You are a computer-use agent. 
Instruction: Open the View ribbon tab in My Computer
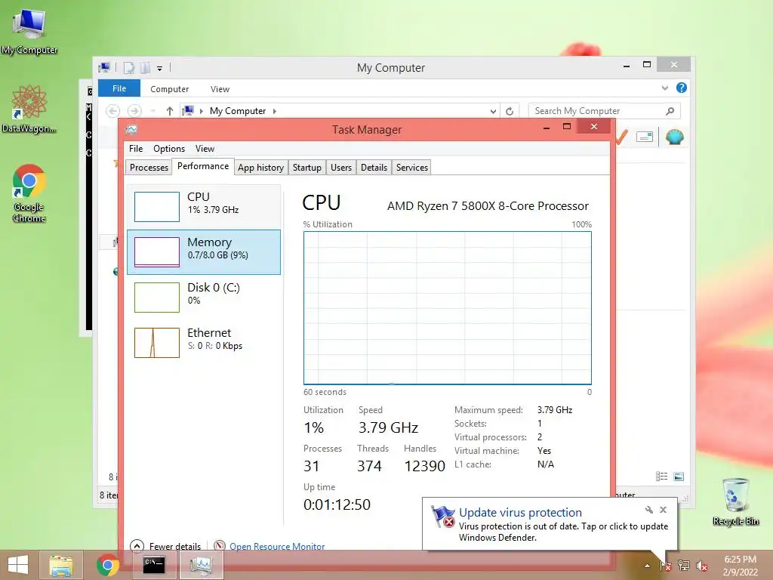[220, 89]
